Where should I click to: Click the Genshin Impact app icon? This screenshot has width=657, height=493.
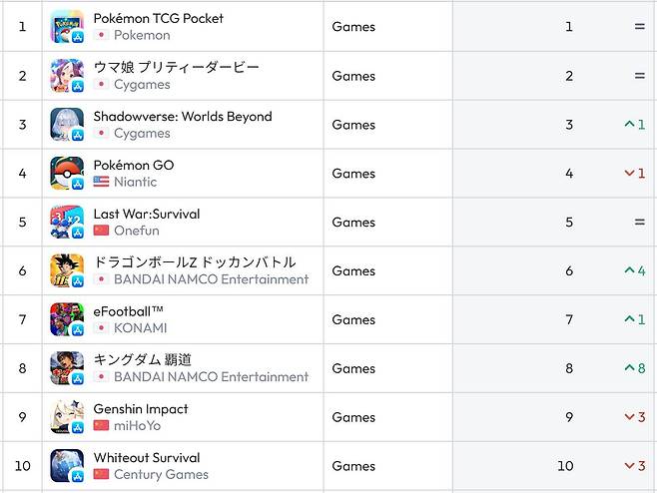tap(67, 418)
